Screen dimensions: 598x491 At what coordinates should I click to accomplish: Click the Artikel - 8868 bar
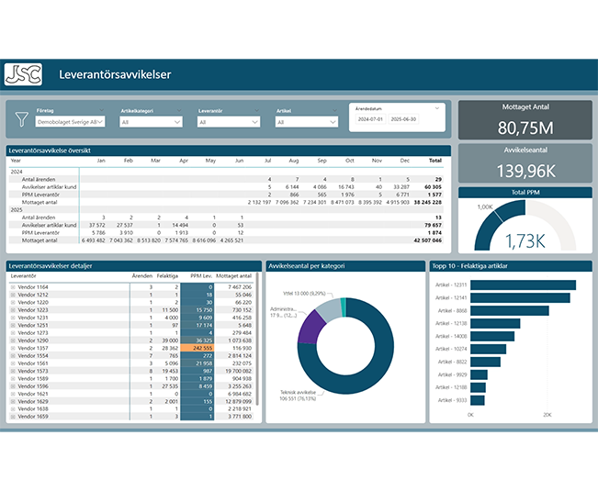click(510, 311)
